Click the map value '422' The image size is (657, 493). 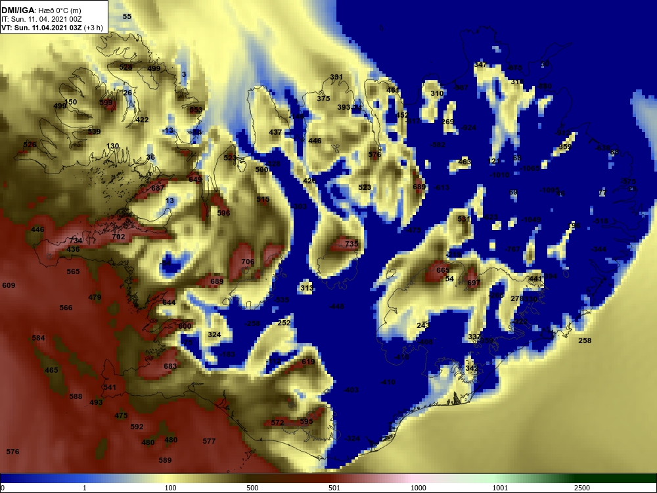[142, 120]
